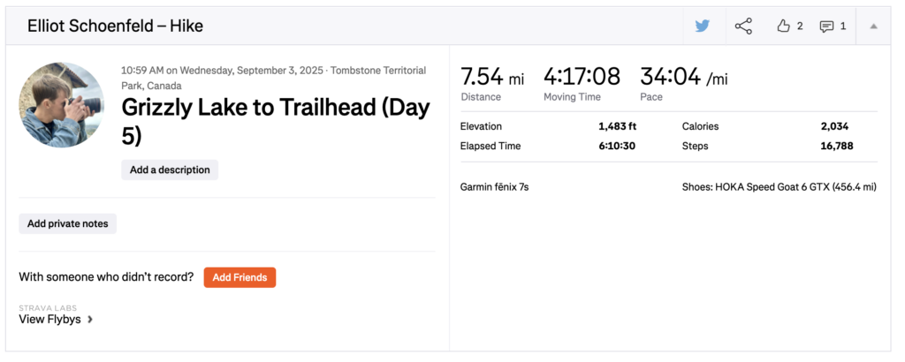Open View Flybys link

point(50,320)
